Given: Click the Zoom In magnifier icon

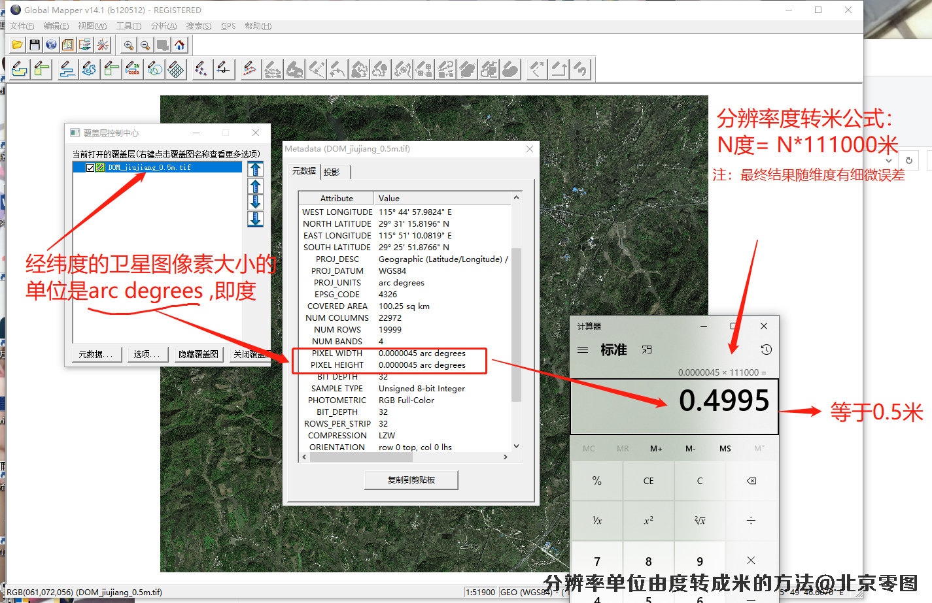Looking at the screenshot, I should click(129, 45).
